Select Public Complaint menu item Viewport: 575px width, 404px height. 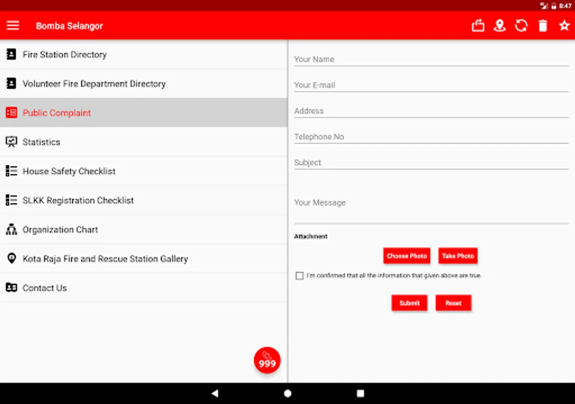coord(144,113)
